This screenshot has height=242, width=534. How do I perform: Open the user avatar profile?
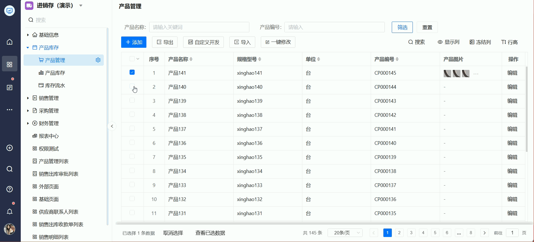click(10, 229)
